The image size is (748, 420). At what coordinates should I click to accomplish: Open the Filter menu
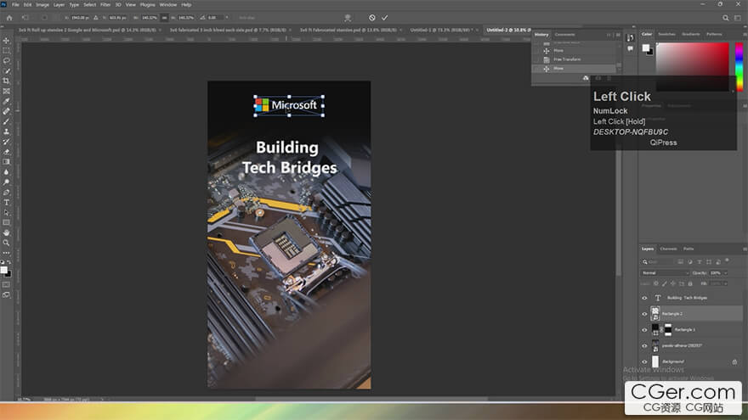tap(105, 5)
